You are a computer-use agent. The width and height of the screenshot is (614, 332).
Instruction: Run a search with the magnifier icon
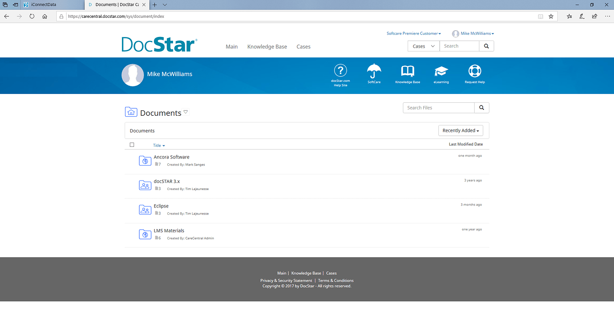[486, 45]
